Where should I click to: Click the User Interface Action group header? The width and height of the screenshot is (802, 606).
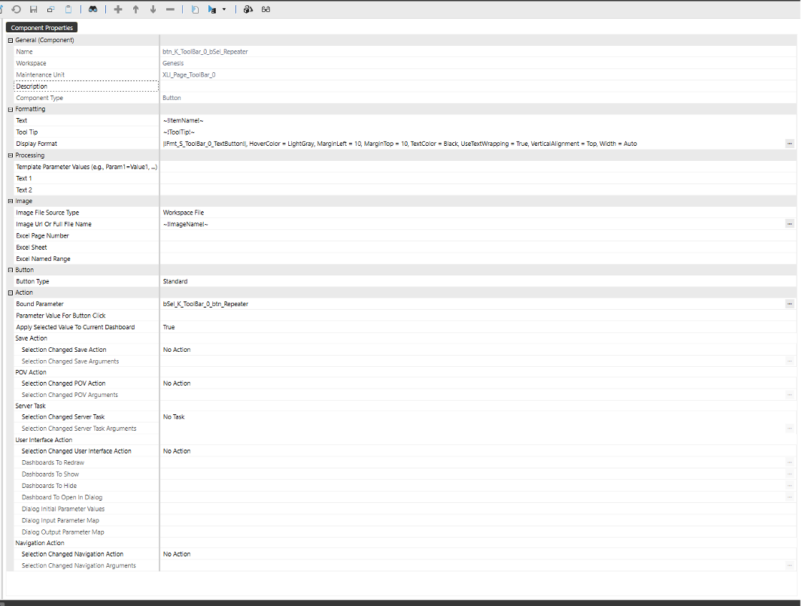(44, 440)
